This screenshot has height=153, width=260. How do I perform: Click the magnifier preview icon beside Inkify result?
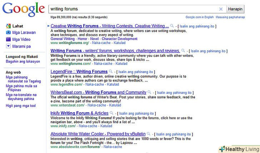tap(111, 113)
